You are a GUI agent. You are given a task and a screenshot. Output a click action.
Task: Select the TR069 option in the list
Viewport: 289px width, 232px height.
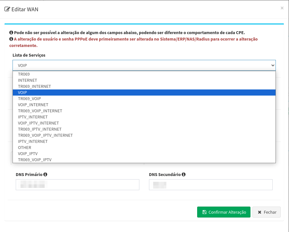pyautogui.click(x=24, y=74)
